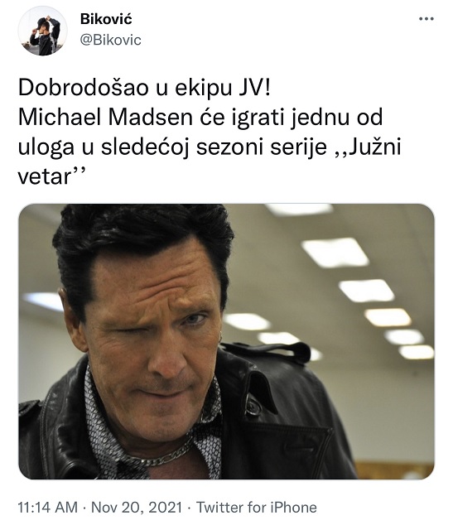Image resolution: width=453 pixels, height=530 pixels.
Task: Click the quoted title Južni vetar
Action: tap(209, 161)
